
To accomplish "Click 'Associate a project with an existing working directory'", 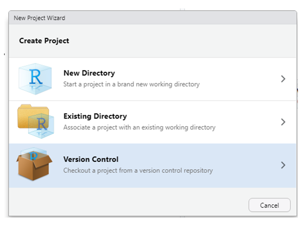I will pos(139,127).
